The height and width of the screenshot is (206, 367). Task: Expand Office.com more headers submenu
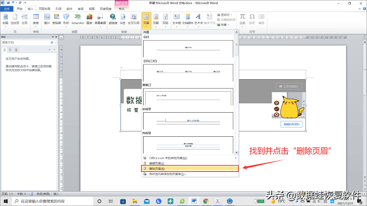pyautogui.click(x=236, y=158)
